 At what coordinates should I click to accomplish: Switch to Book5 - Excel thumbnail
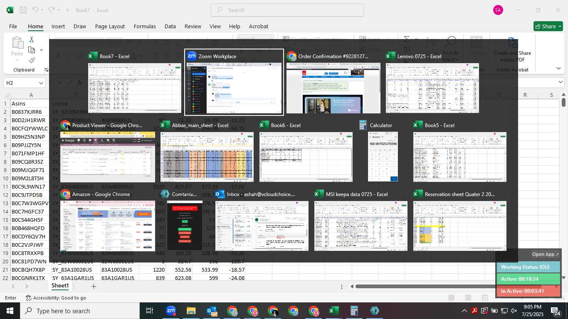pos(460,157)
